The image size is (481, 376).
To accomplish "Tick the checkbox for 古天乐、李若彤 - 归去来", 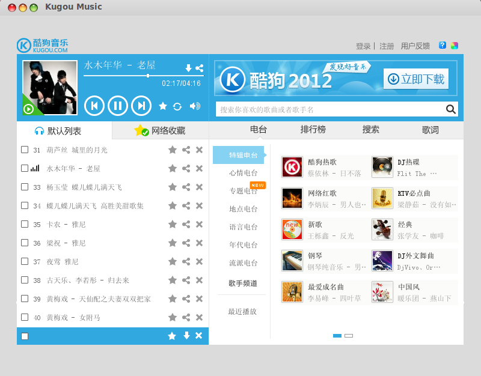I will [x=25, y=280].
